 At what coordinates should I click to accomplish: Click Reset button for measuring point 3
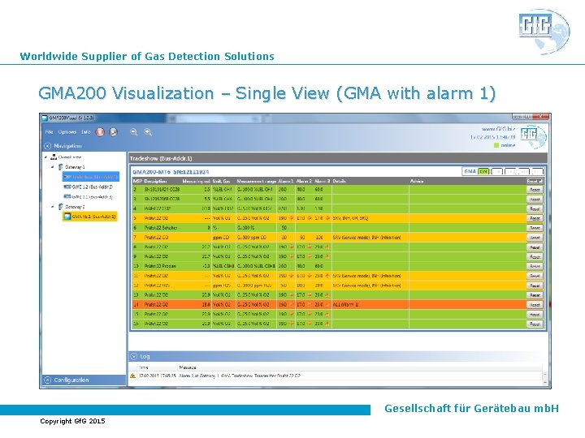(x=535, y=200)
